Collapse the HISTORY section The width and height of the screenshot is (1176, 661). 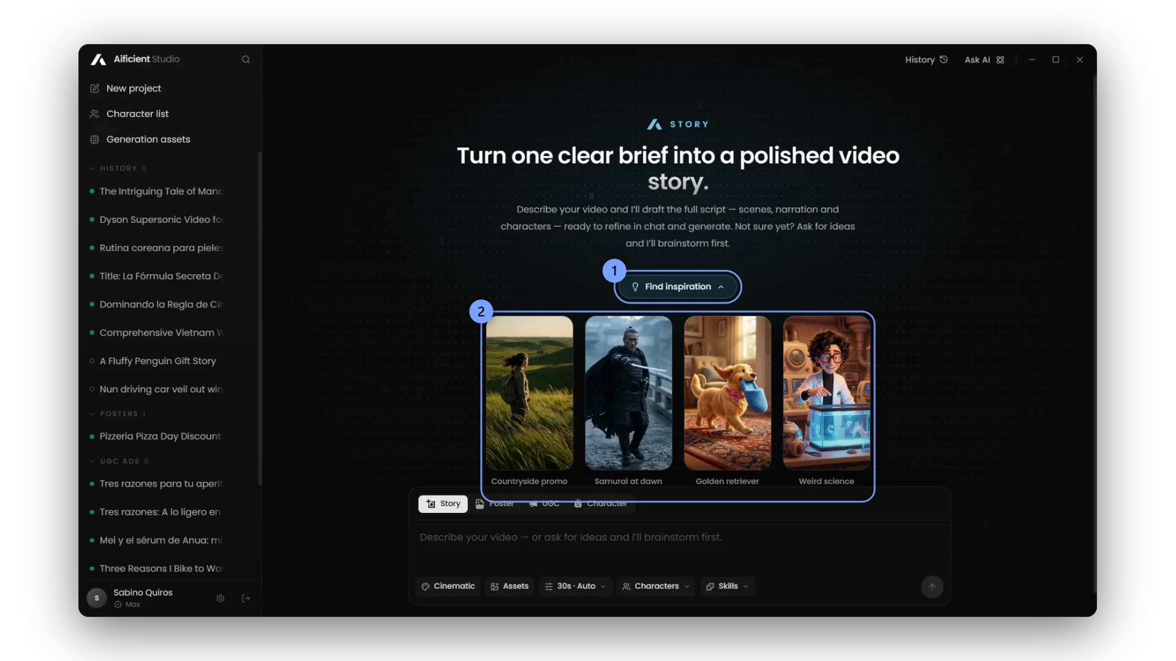[118, 168]
